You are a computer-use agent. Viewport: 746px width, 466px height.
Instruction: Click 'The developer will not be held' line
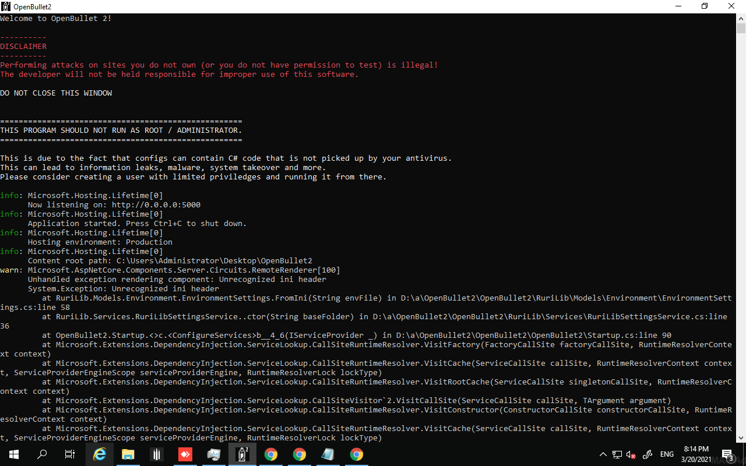(180, 75)
